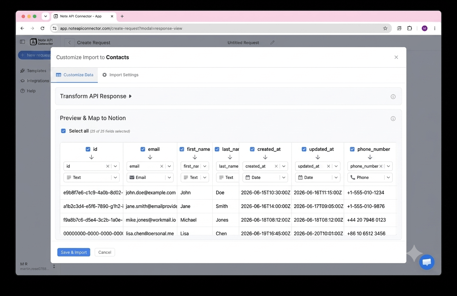Open Integrations in sidebar

pyautogui.click(x=35, y=81)
